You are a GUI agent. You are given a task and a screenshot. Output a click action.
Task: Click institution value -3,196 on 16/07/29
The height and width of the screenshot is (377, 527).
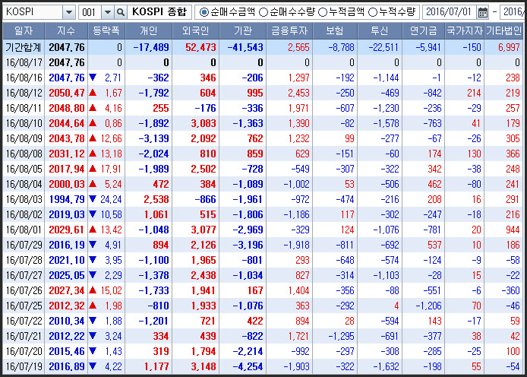(x=248, y=246)
